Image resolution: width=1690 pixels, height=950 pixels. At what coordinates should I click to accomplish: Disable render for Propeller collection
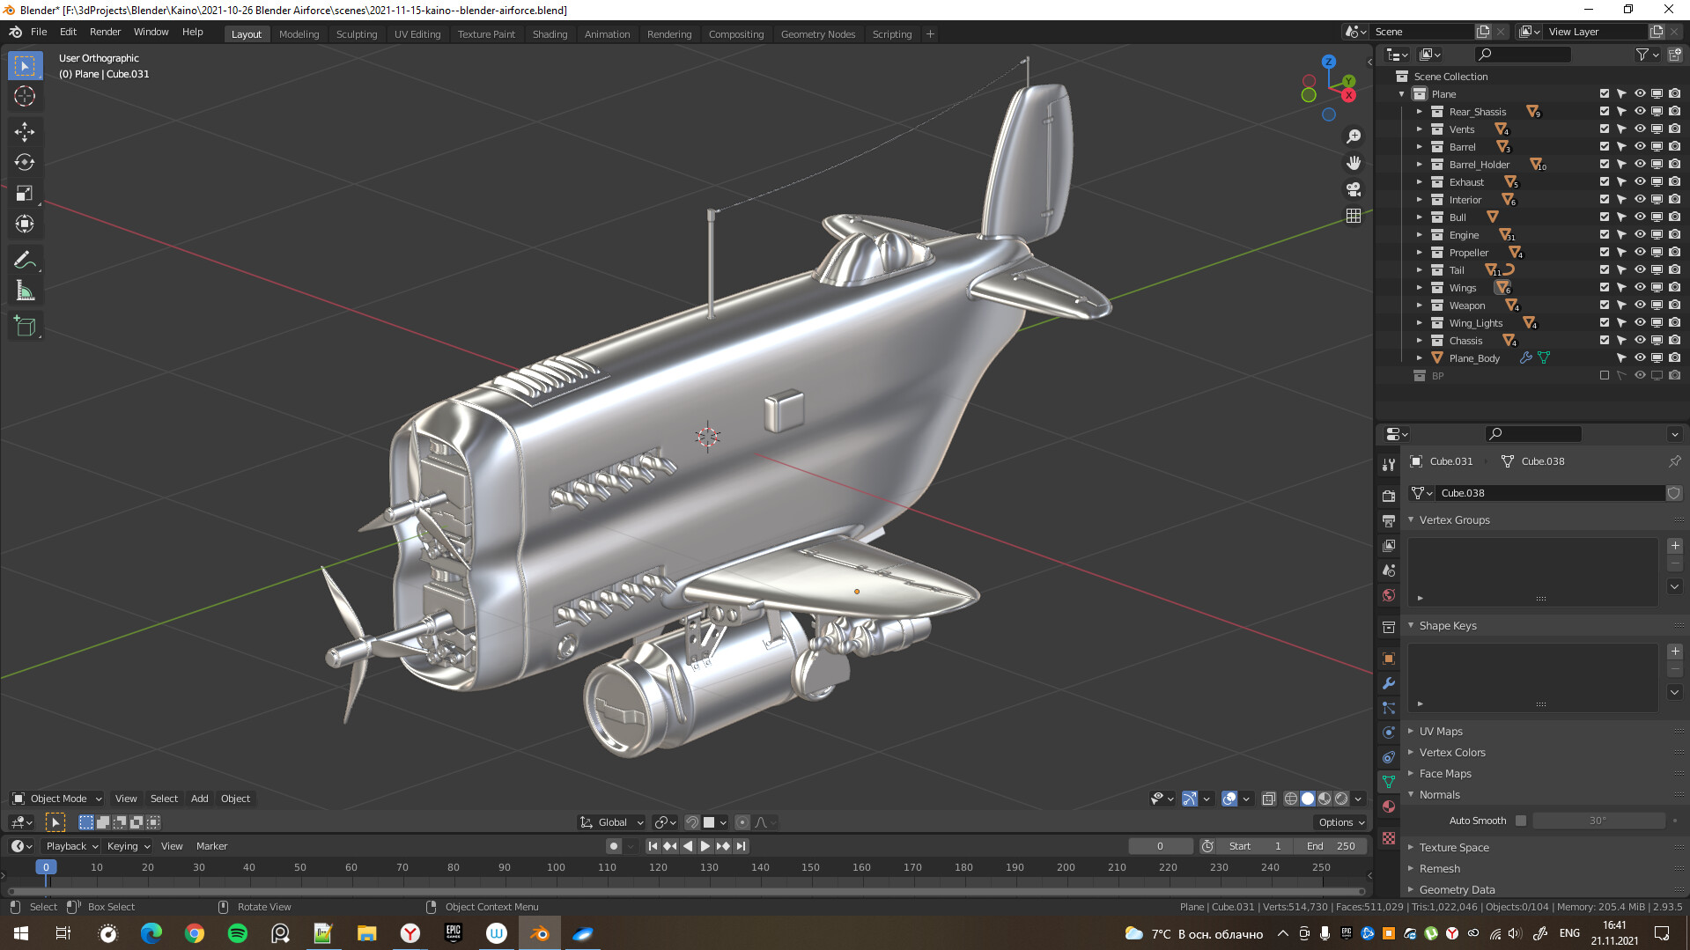pos(1674,253)
